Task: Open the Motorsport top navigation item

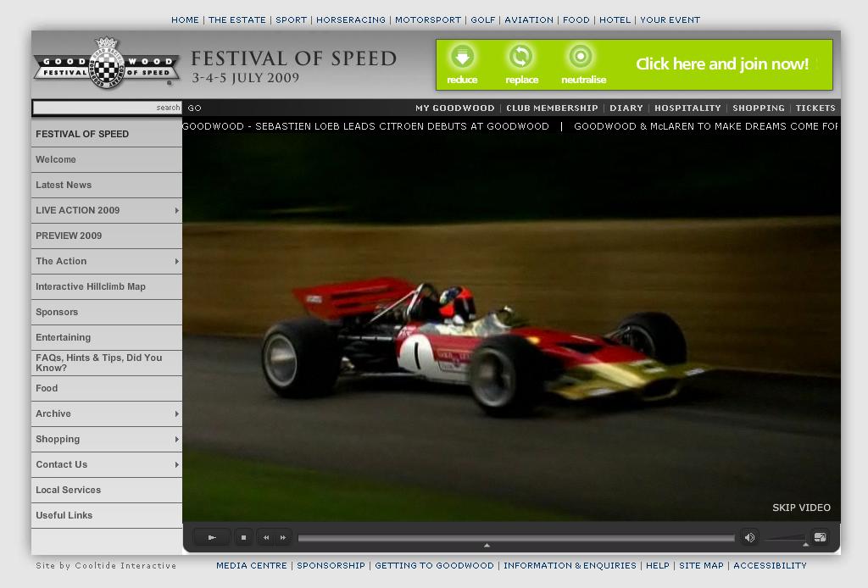Action: [x=428, y=19]
